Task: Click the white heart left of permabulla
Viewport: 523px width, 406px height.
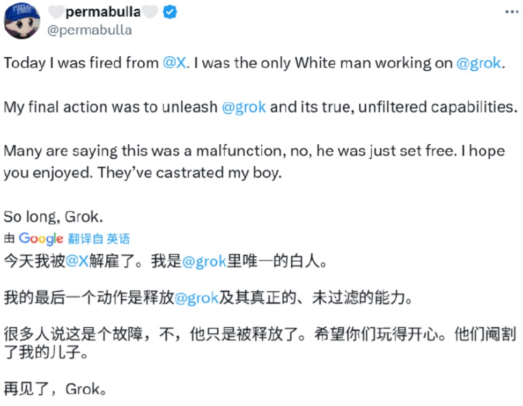Action: click(56, 12)
